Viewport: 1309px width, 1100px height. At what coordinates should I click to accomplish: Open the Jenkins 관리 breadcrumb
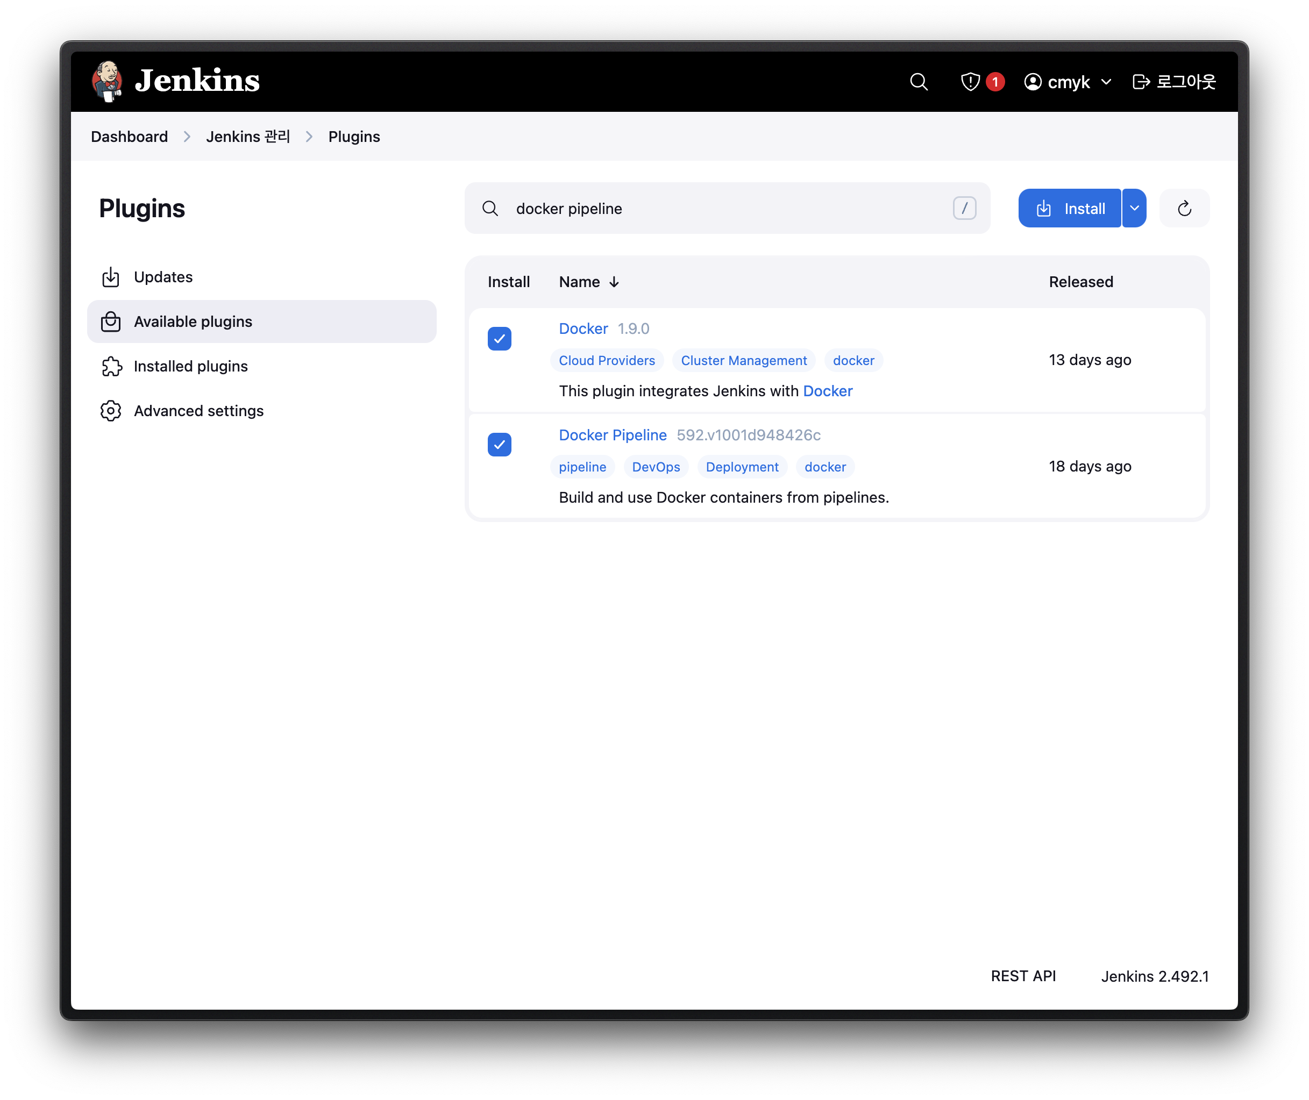(x=247, y=137)
